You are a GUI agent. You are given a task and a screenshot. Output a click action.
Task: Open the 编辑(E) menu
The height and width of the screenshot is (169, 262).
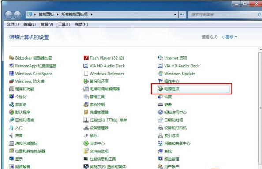30,24
